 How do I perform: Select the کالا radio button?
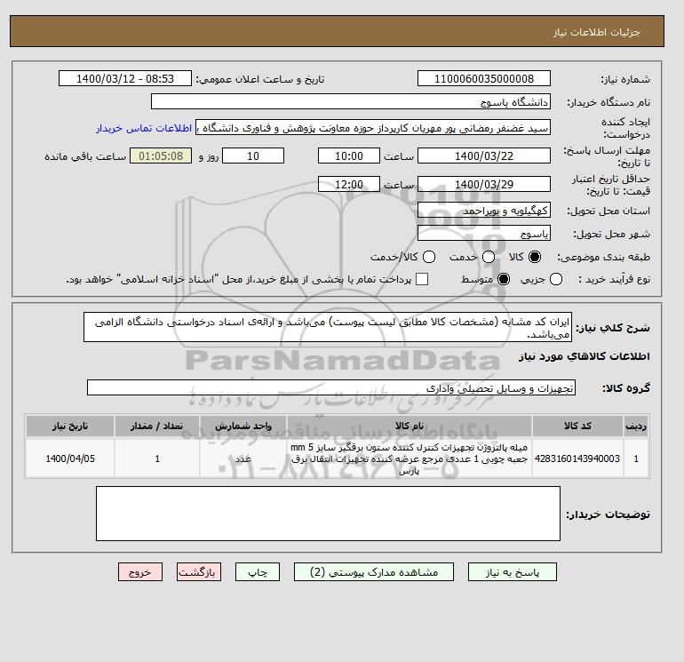point(535,257)
